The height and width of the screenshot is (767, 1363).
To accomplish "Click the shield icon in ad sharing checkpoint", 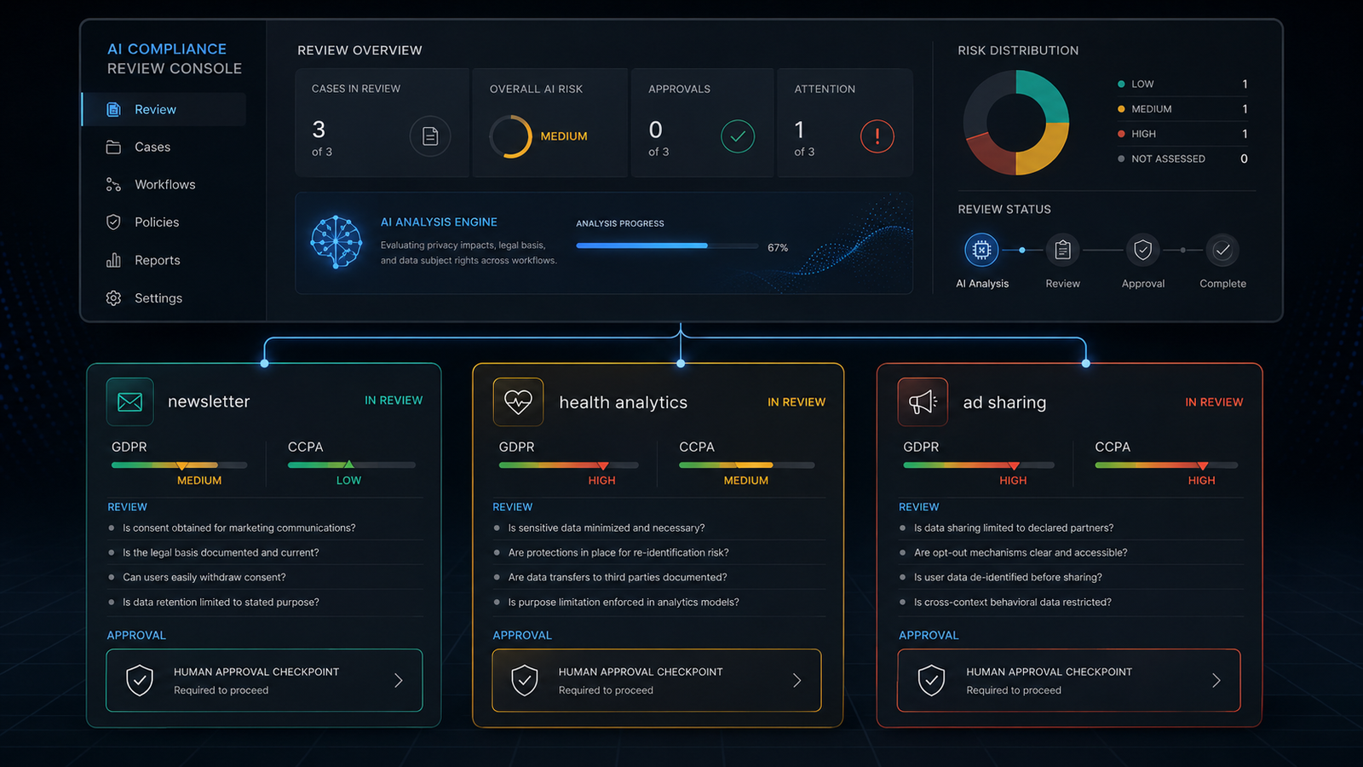I will 931,680.
